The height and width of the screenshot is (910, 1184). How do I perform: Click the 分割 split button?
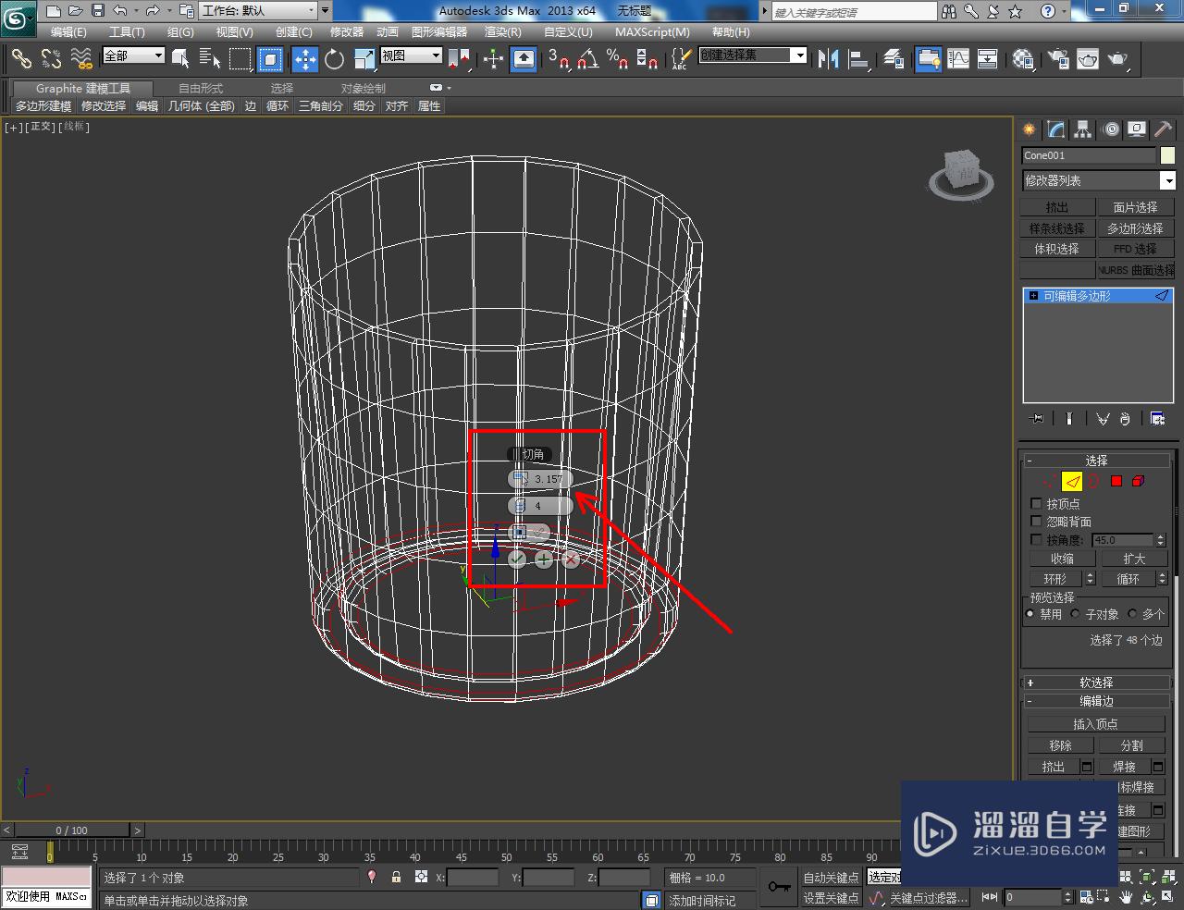click(x=1131, y=745)
